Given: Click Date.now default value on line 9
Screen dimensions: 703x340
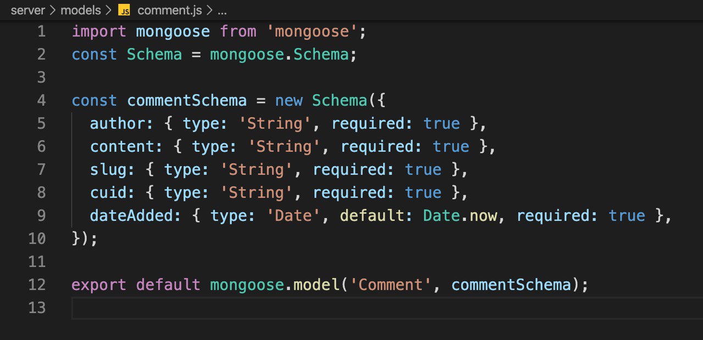Looking at the screenshot, I should click(x=459, y=216).
